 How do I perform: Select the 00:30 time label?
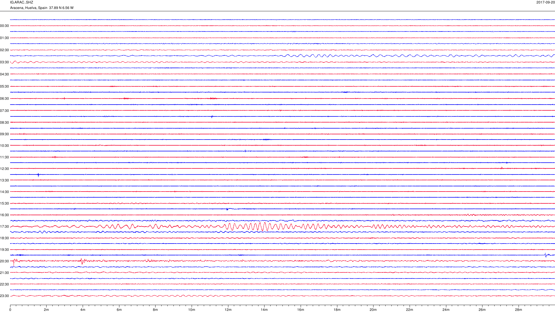click(x=4, y=26)
